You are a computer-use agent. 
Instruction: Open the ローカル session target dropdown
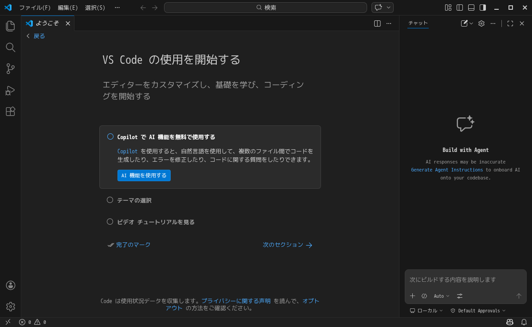[x=426, y=311]
